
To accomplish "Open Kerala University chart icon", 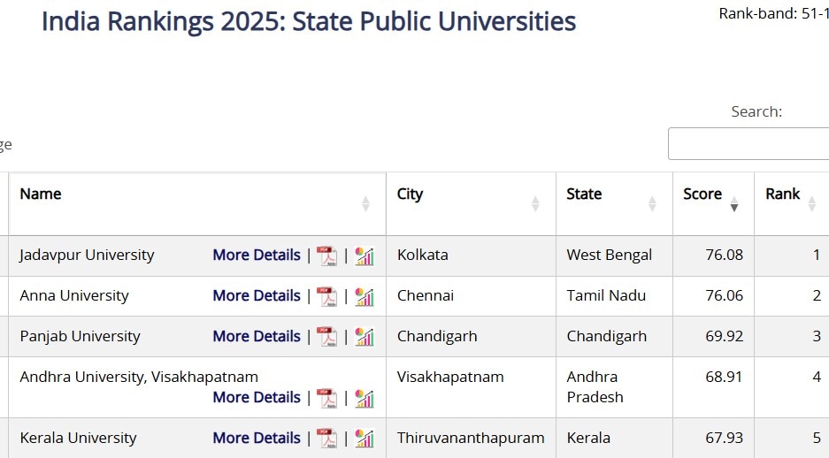I will click(x=365, y=439).
